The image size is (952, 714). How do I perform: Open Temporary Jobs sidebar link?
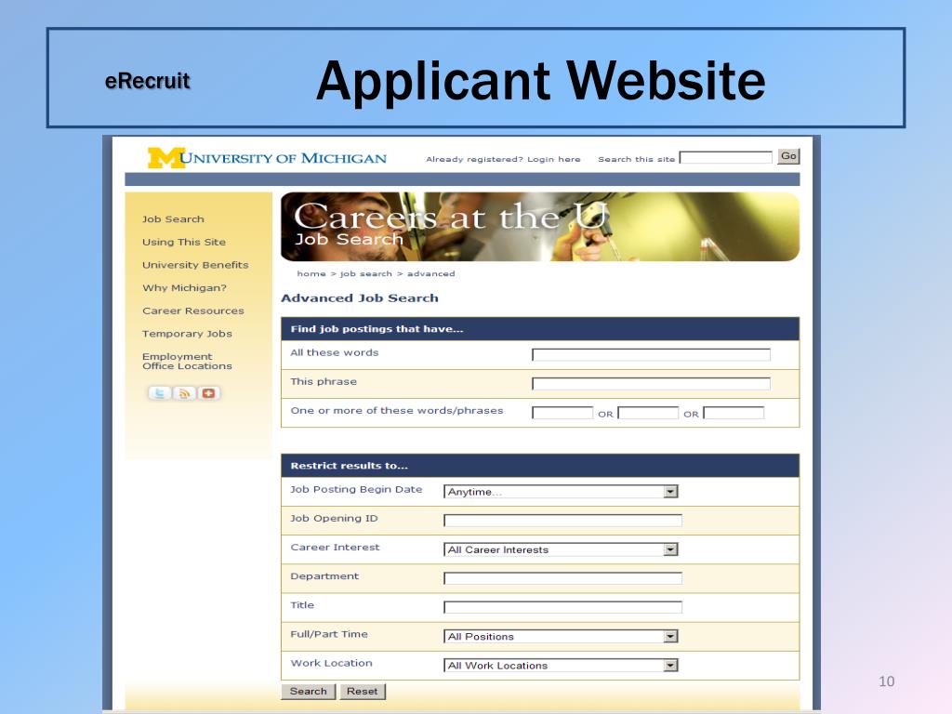(187, 334)
